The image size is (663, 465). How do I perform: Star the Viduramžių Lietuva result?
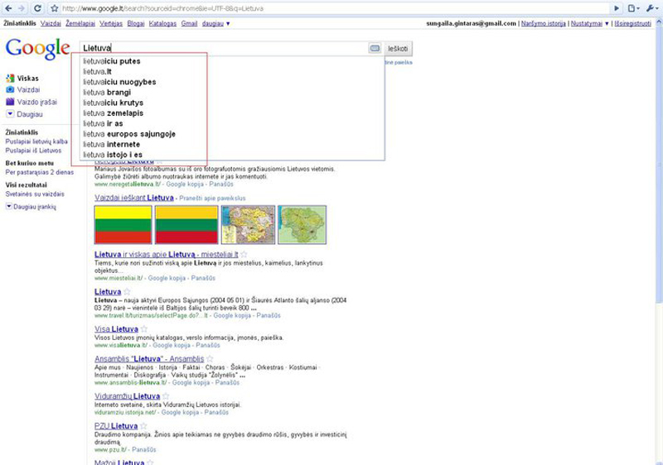pyautogui.click(x=166, y=395)
